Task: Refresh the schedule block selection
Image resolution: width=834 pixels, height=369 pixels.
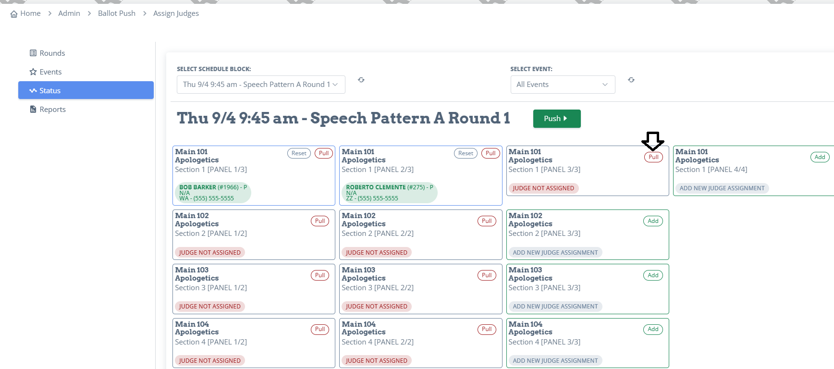Action: (x=361, y=80)
